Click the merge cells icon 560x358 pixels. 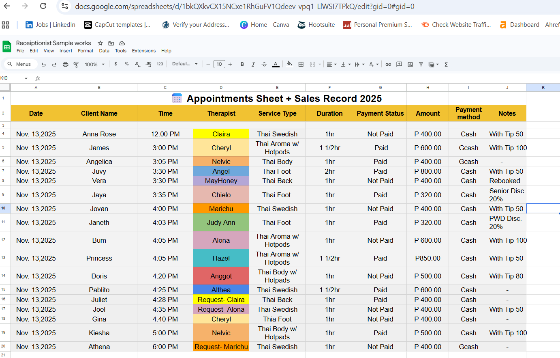coord(312,64)
